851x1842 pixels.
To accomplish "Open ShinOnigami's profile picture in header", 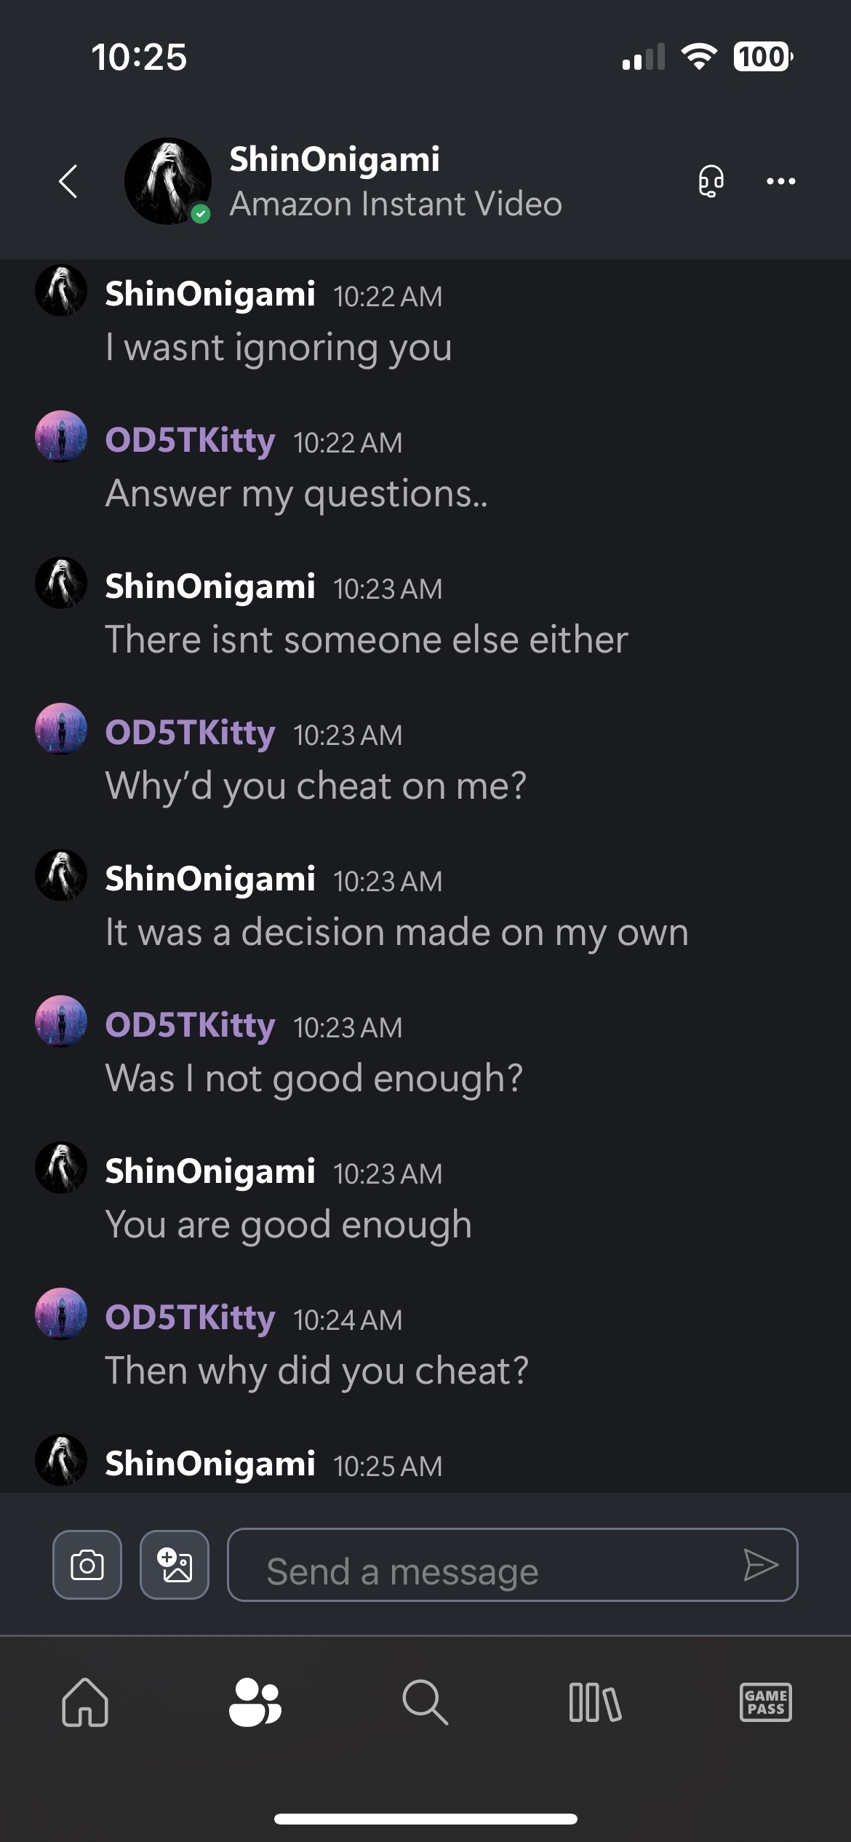I will pos(168,181).
